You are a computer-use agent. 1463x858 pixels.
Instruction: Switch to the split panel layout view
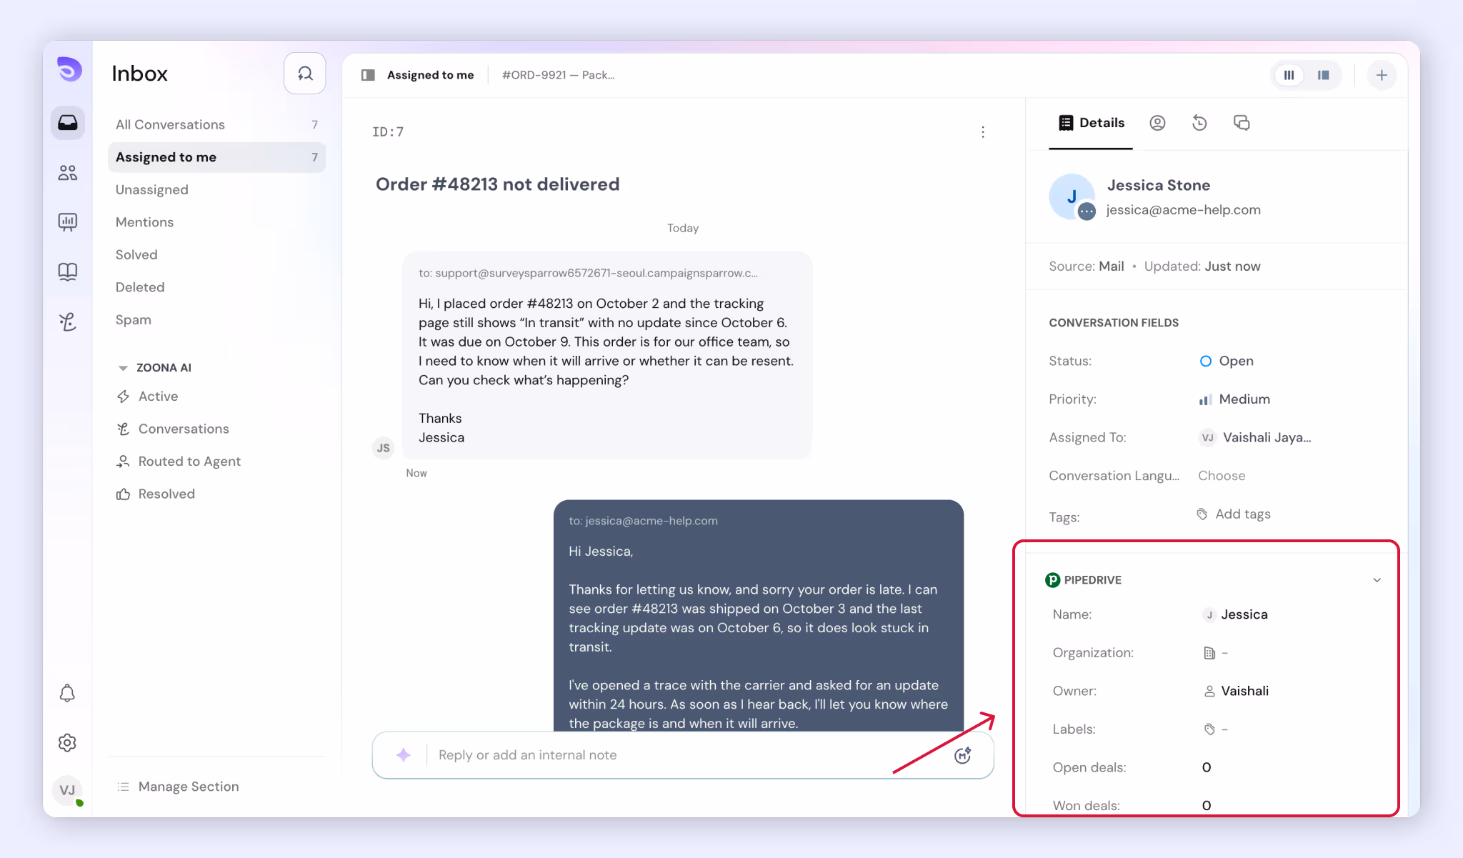coord(1324,75)
